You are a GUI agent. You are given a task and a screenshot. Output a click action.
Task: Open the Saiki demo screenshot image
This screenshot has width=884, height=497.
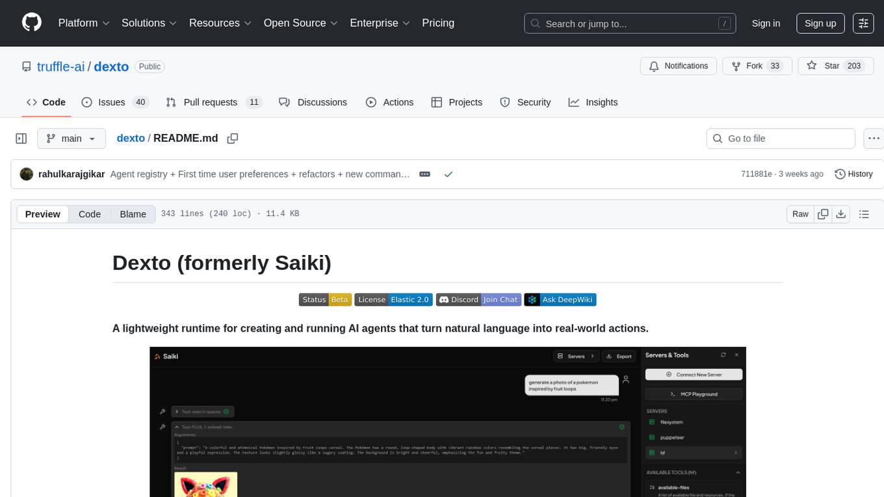(x=448, y=422)
